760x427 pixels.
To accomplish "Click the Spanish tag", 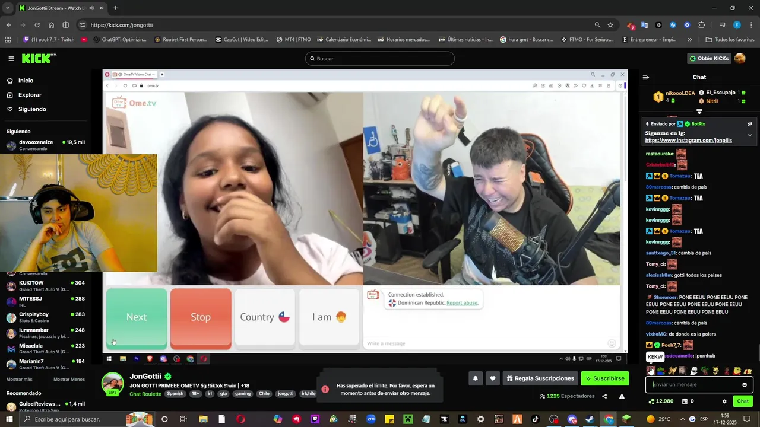I will pyautogui.click(x=175, y=394).
